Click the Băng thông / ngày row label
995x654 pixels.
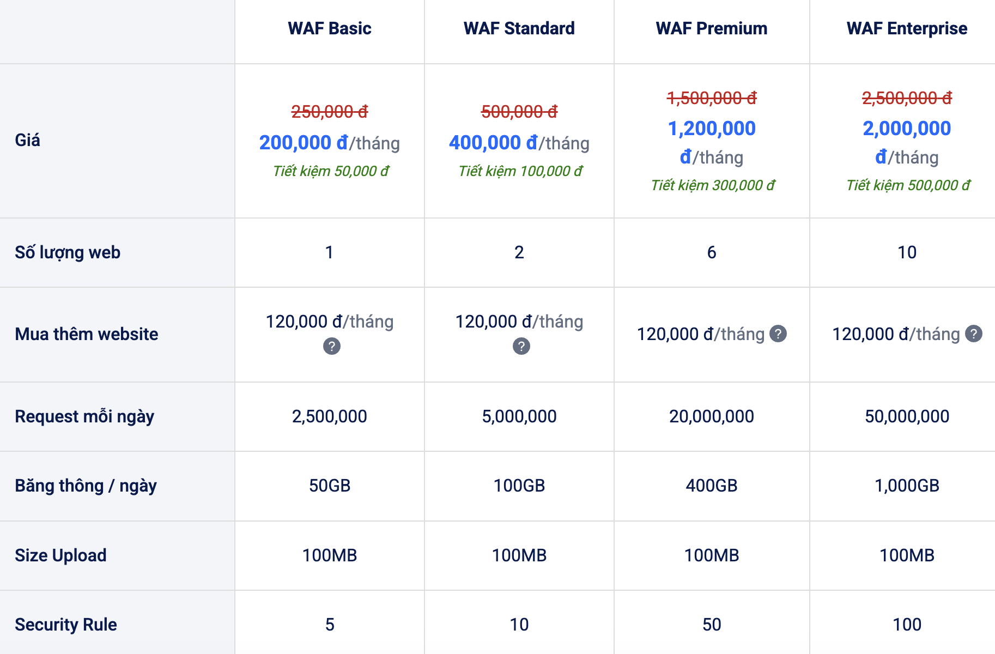[86, 486]
